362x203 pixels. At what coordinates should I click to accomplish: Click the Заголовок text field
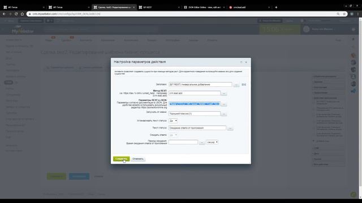click(x=200, y=85)
